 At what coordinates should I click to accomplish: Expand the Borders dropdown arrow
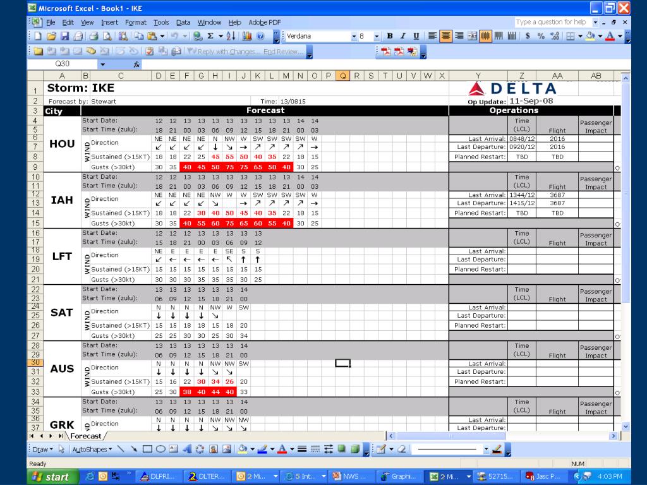580,36
